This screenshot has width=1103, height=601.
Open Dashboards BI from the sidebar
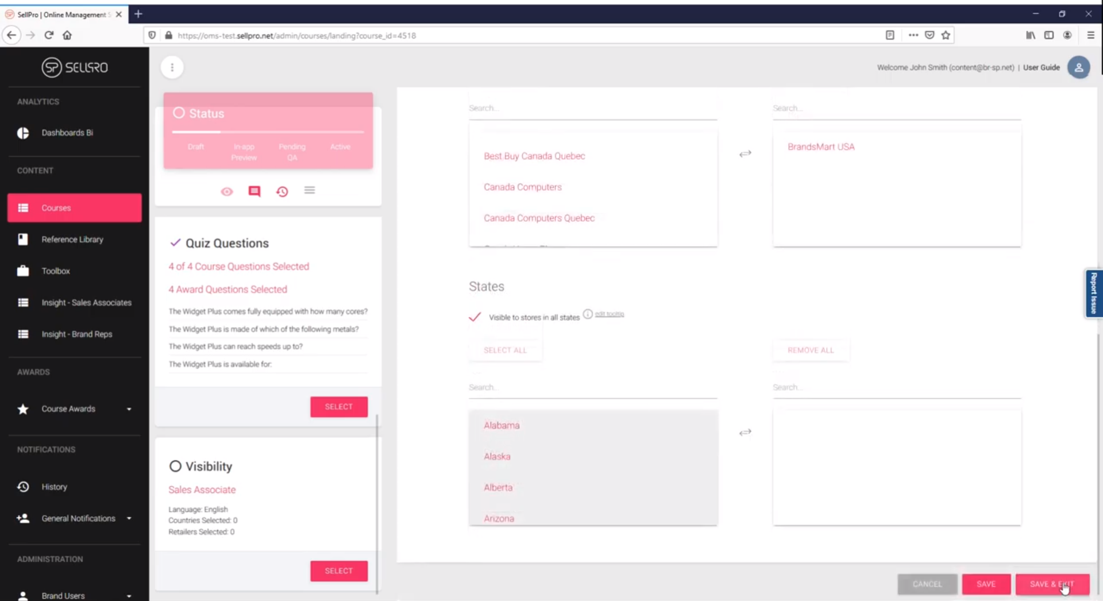point(75,133)
